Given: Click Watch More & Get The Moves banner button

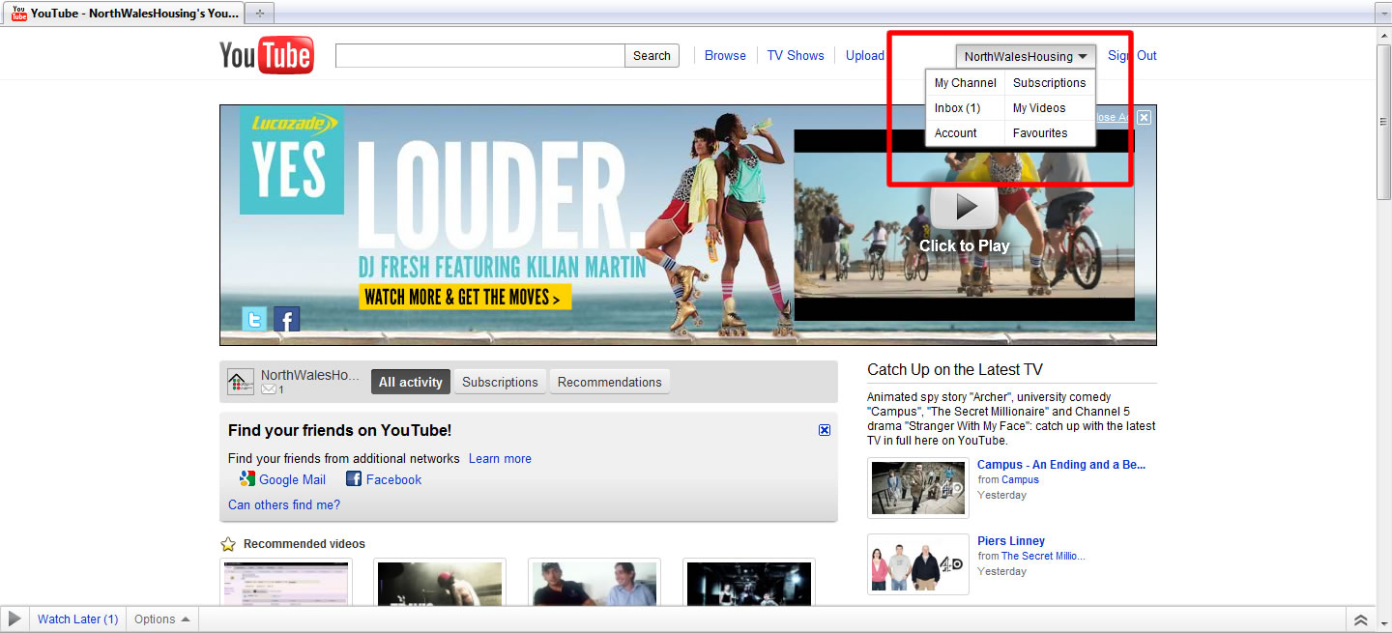Looking at the screenshot, I should point(465,297).
